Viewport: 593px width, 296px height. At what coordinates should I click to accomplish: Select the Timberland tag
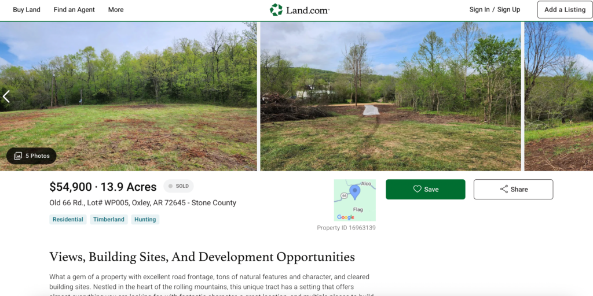pyautogui.click(x=109, y=219)
